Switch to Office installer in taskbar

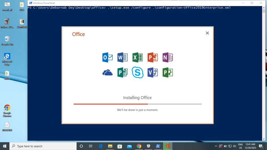[x=168, y=146]
